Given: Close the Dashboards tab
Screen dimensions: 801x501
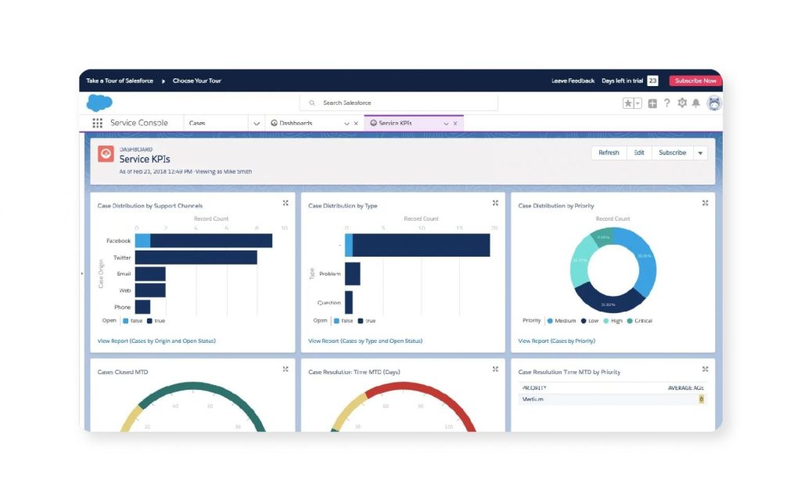Looking at the screenshot, I should [x=356, y=124].
